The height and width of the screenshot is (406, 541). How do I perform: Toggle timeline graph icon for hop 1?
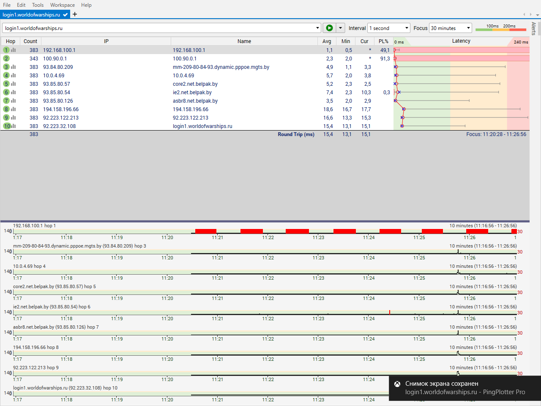coord(14,50)
